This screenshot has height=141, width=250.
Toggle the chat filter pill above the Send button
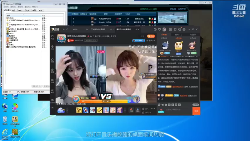tap(196, 105)
